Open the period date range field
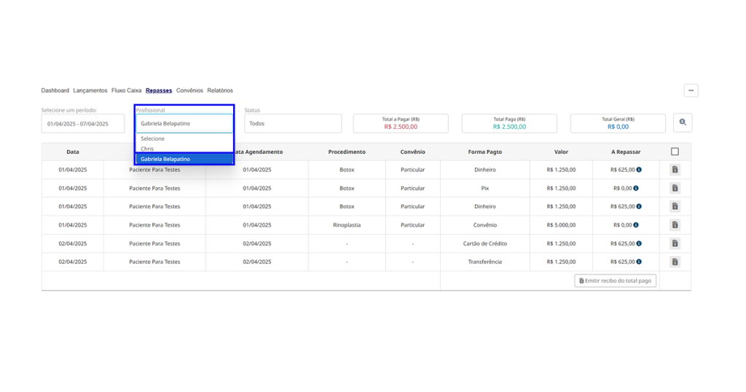This screenshot has width=746, height=392. (x=83, y=124)
